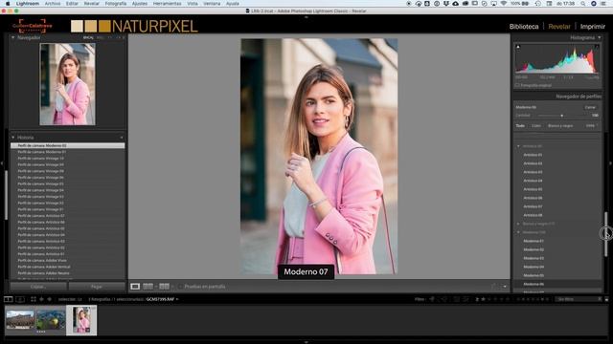Clear history with the Historia X icon
Image resolution: width=613 pixels, height=344 pixels.
[122, 138]
